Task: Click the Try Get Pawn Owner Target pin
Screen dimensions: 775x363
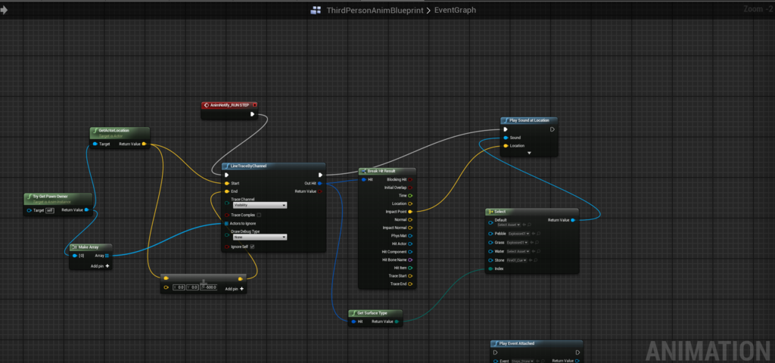Action: pos(30,210)
